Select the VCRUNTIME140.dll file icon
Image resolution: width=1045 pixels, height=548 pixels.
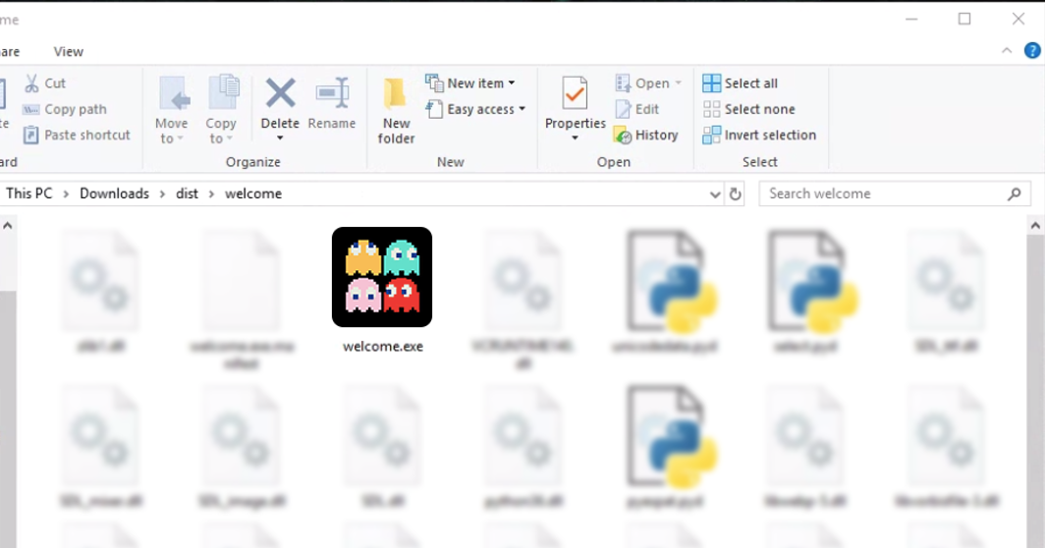pos(523,281)
